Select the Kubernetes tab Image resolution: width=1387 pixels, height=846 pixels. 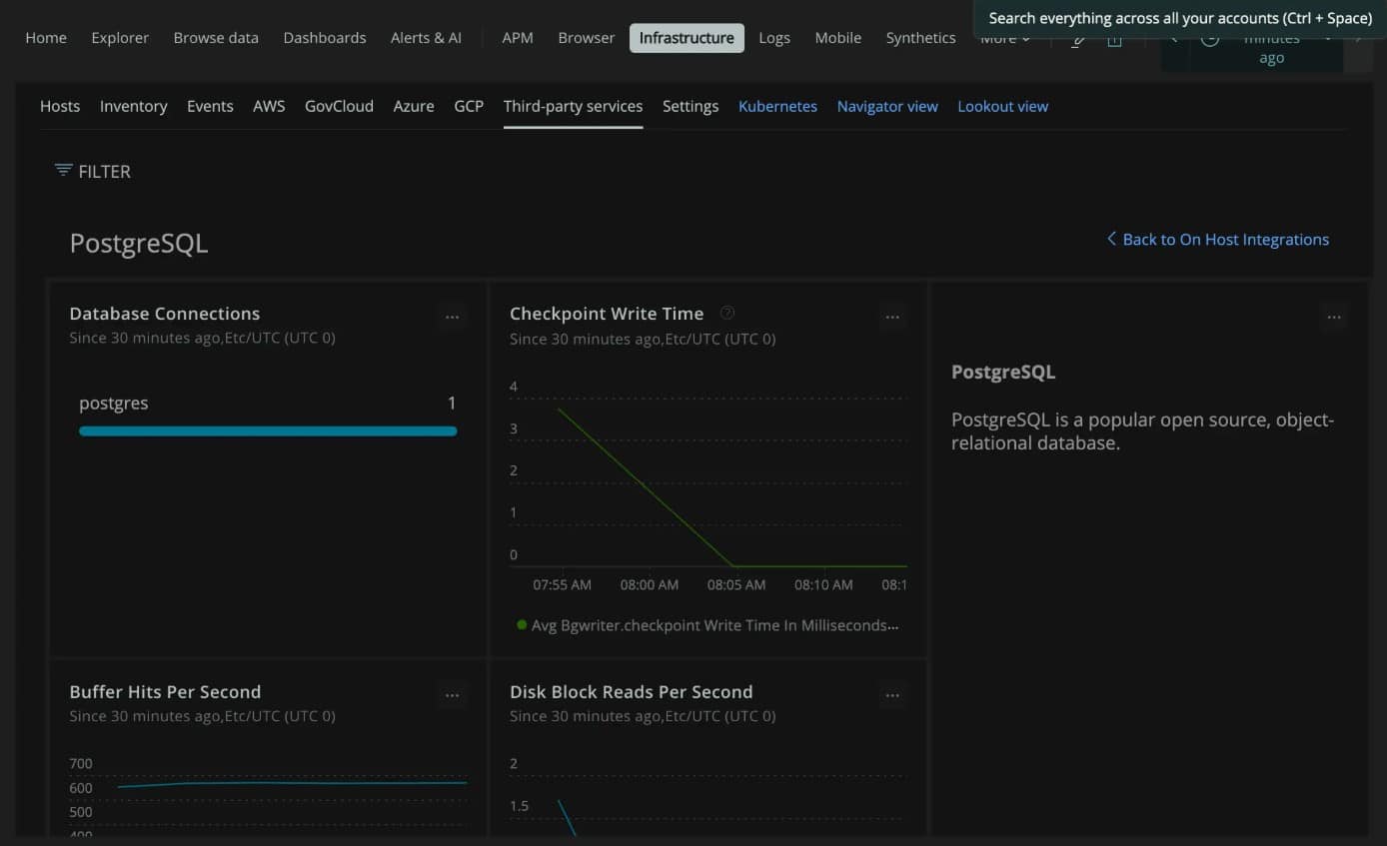click(777, 106)
